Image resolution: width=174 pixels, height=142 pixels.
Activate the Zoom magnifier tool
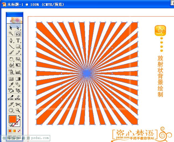[18, 110]
